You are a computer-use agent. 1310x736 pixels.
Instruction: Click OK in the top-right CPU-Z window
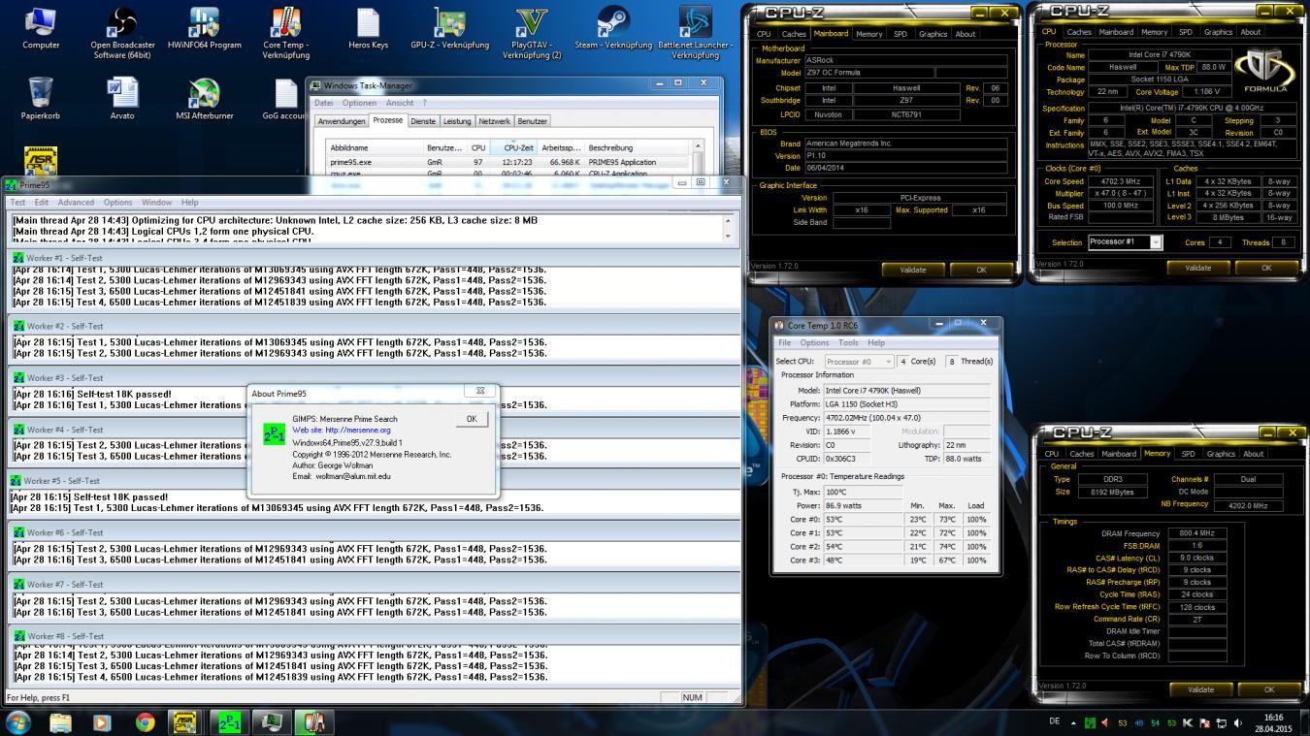pyautogui.click(x=1266, y=268)
